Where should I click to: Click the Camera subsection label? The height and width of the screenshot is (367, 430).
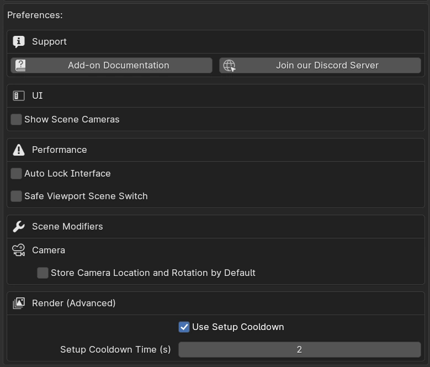pos(49,250)
